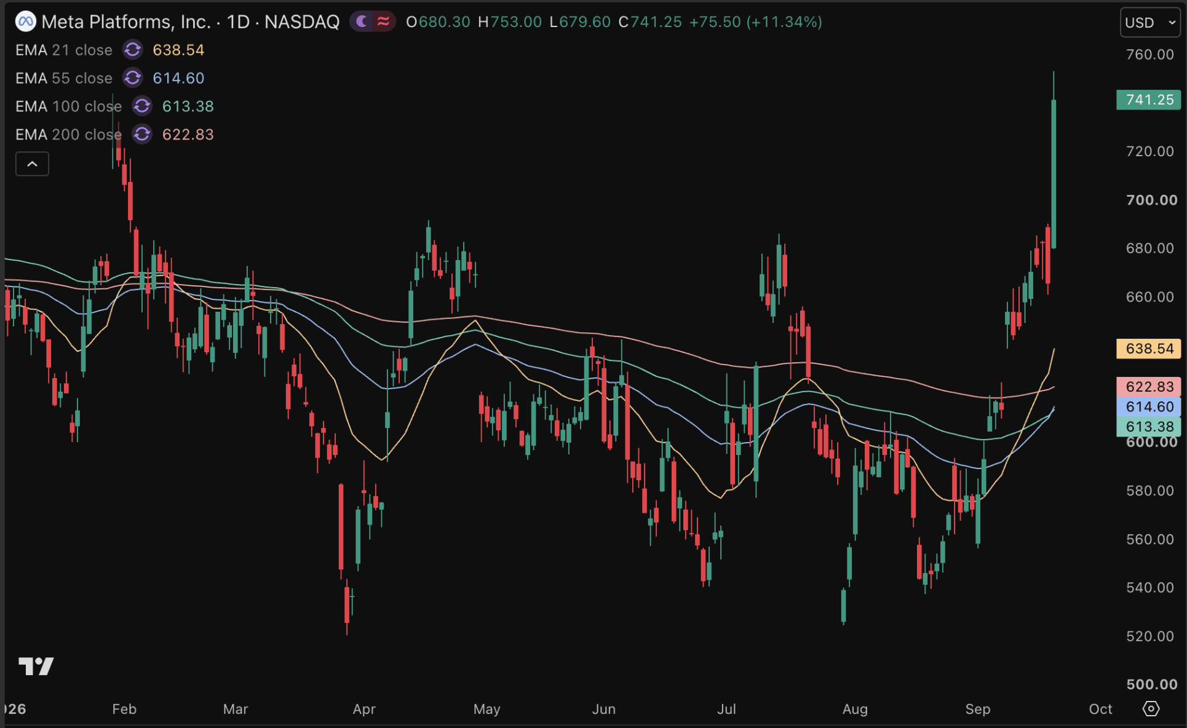The height and width of the screenshot is (728, 1187).
Task: Click the 680.00 price axis label
Action: pyautogui.click(x=1150, y=248)
